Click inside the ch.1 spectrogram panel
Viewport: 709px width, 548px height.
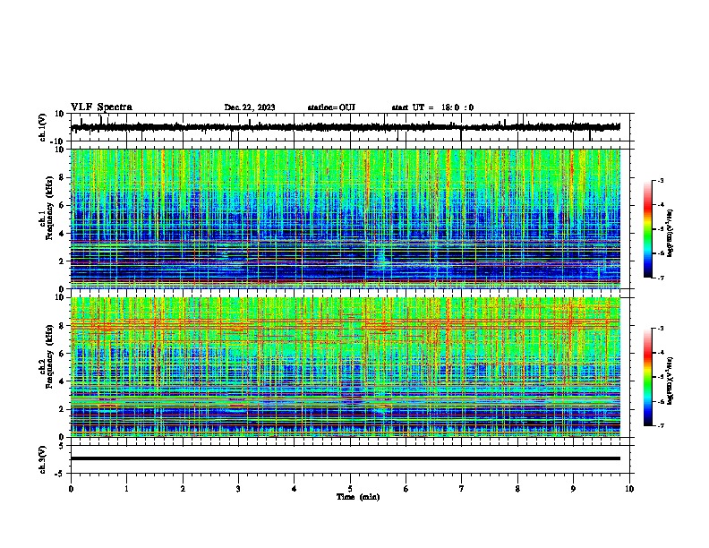pyautogui.click(x=346, y=218)
